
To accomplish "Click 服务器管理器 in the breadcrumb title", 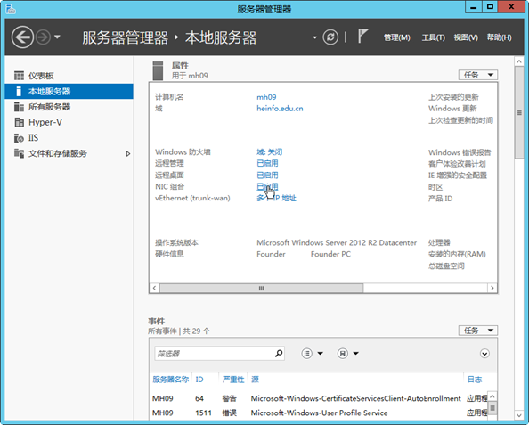I will pos(126,37).
